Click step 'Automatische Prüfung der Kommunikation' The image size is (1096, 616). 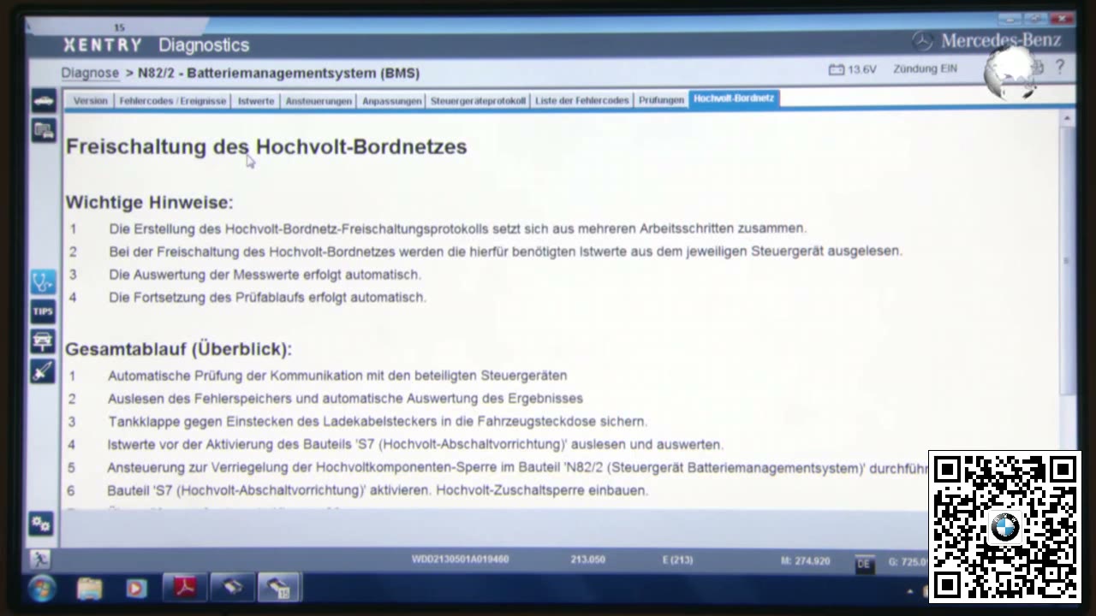337,376
